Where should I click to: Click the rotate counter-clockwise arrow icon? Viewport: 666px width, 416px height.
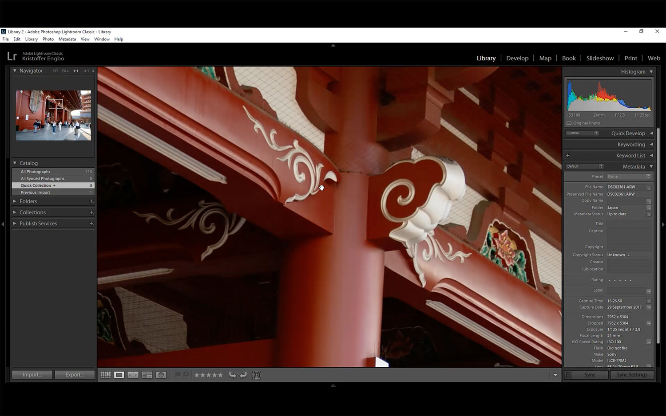tap(232, 375)
